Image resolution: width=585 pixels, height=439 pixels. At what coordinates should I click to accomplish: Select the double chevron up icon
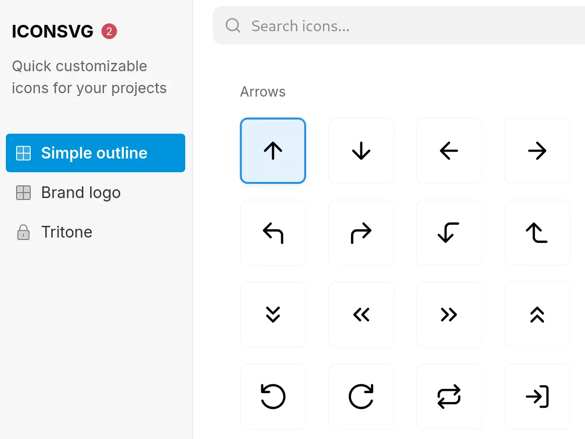click(x=536, y=314)
